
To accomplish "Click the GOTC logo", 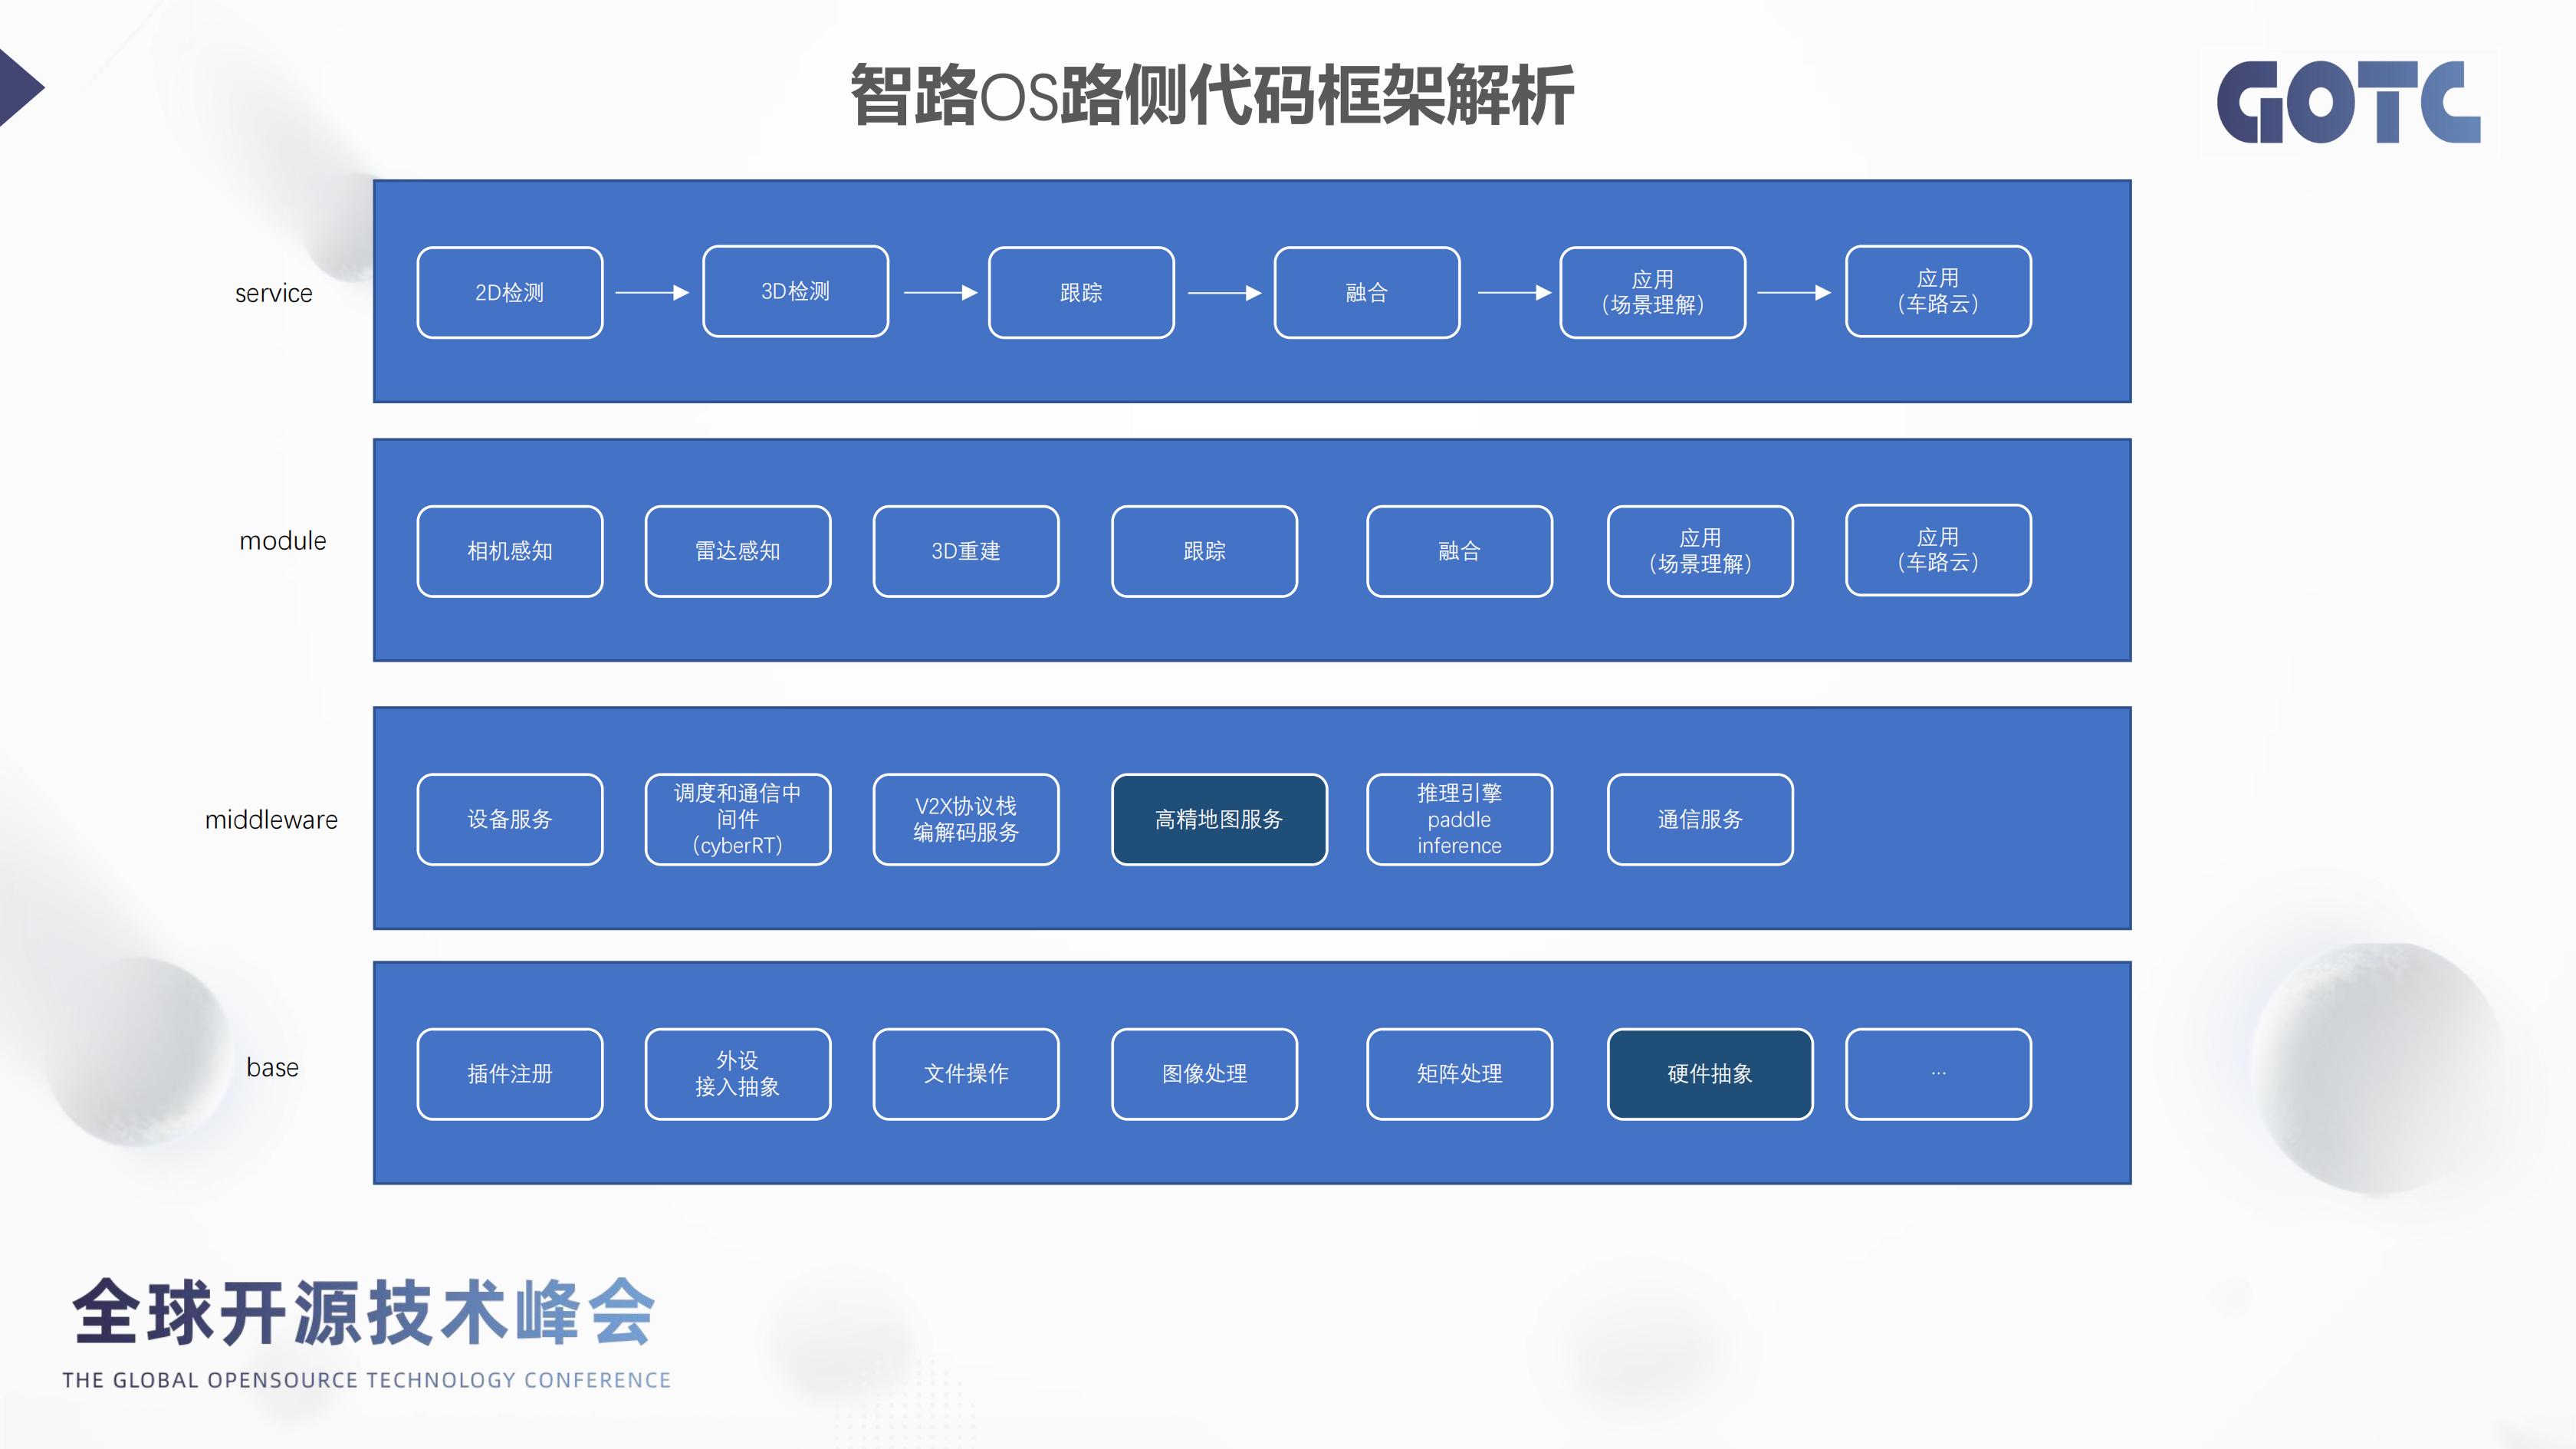I will (x=2348, y=103).
